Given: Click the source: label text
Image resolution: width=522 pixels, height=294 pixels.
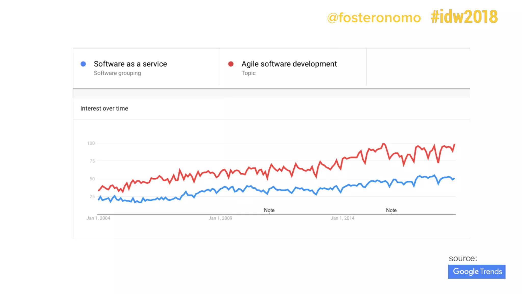Looking at the screenshot, I should pos(463,258).
